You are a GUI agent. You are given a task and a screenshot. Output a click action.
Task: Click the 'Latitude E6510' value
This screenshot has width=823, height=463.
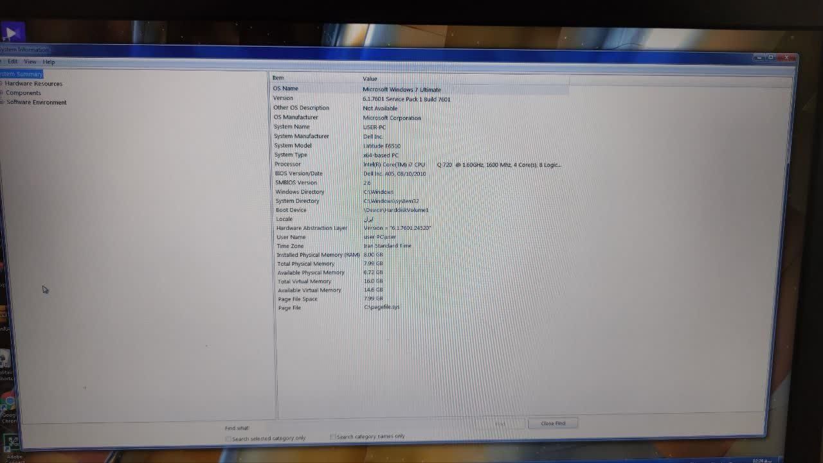coord(382,146)
